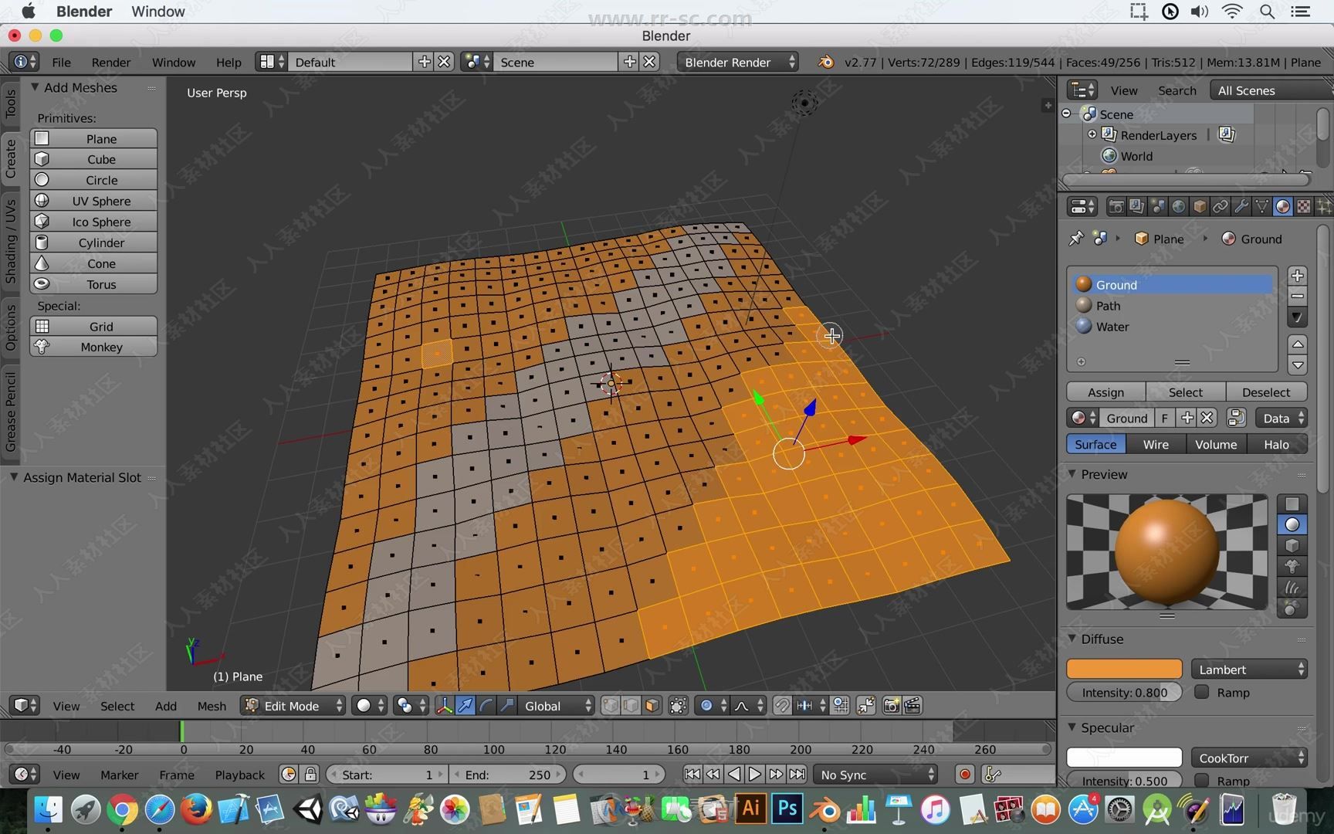Click the white specular color swatch
Screen dimensions: 1334x834
(1124, 758)
